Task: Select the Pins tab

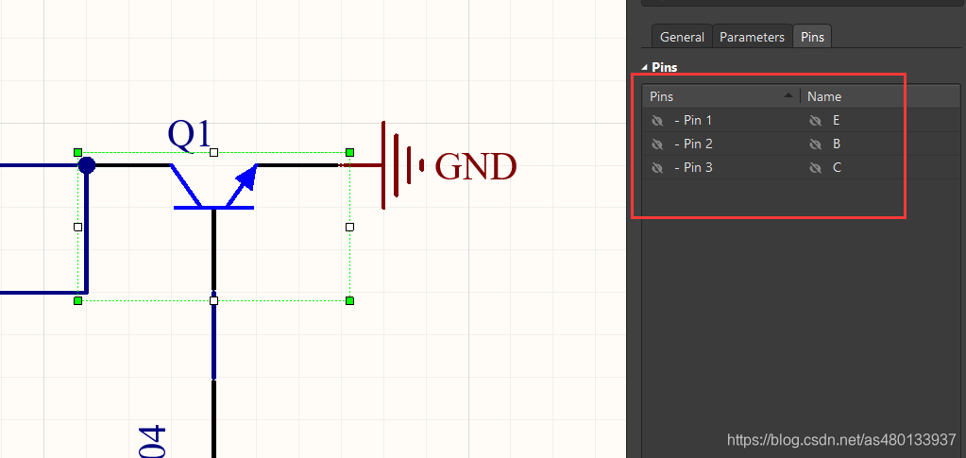Action: 812,37
